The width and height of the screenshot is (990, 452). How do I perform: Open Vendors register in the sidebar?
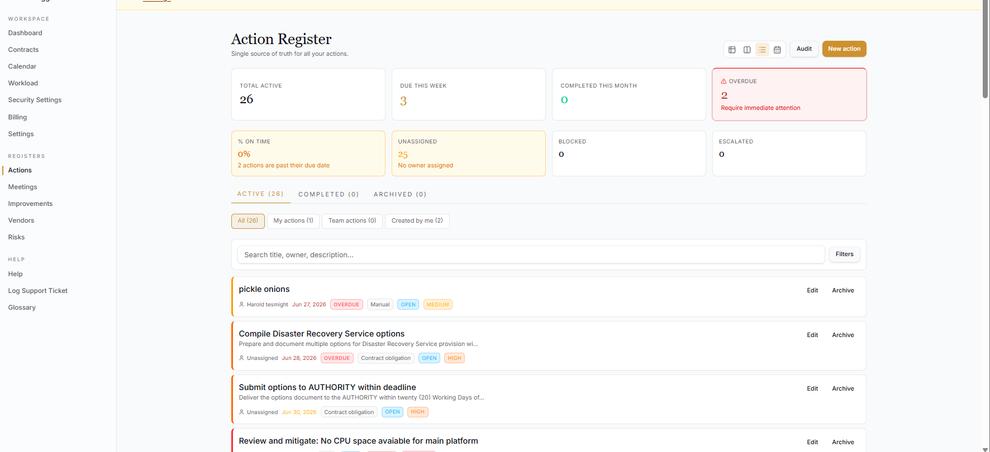(21, 220)
